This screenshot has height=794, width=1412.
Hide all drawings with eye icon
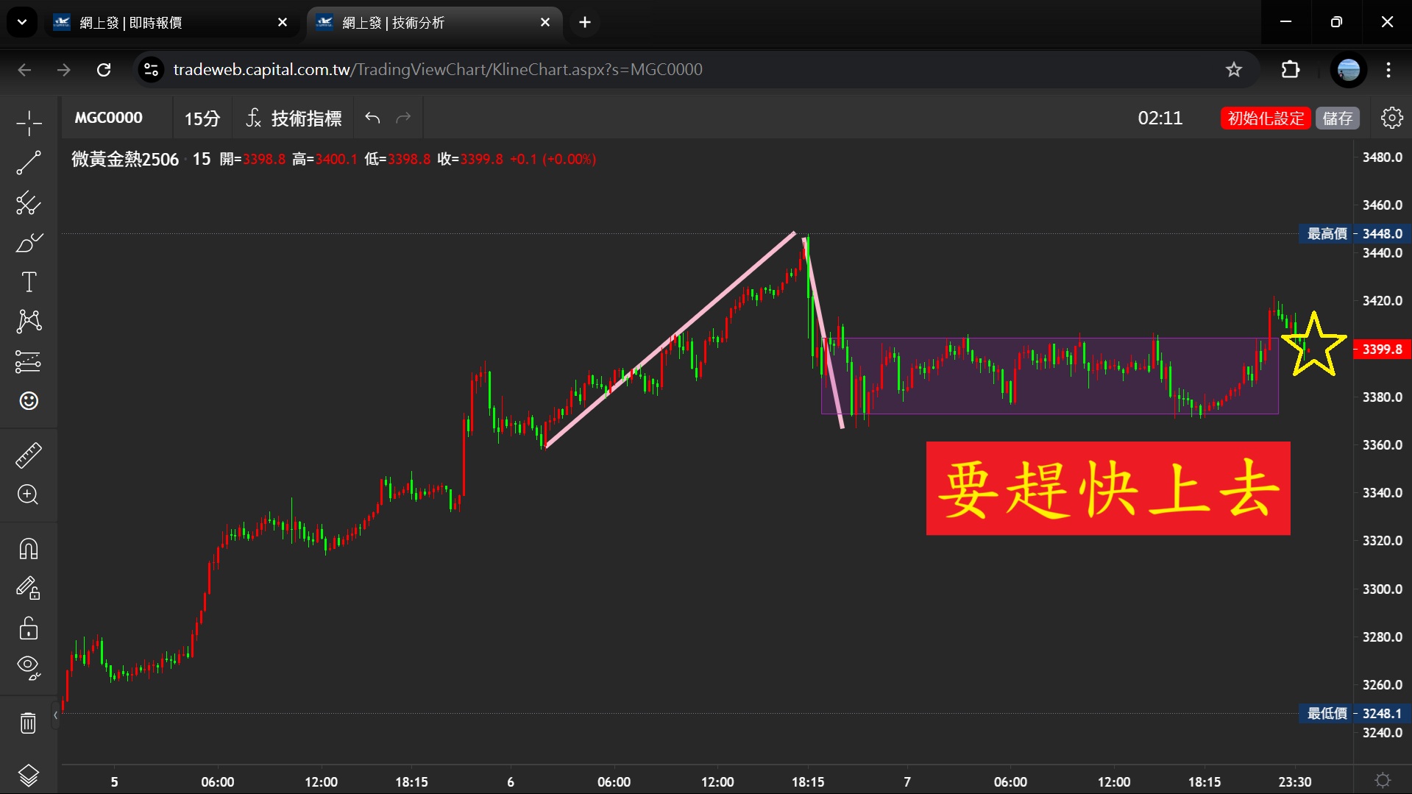pos(29,667)
